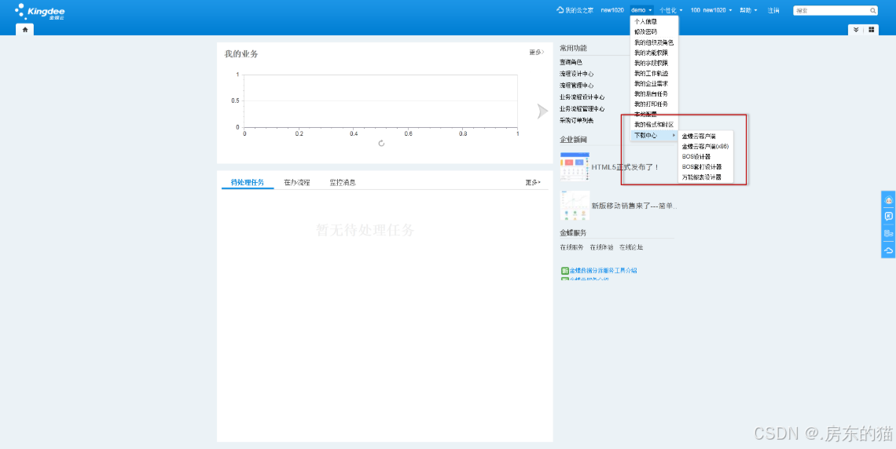Screen dimensions: 896x449
Task: Click the HTML5 news thumbnail
Action: point(575,166)
